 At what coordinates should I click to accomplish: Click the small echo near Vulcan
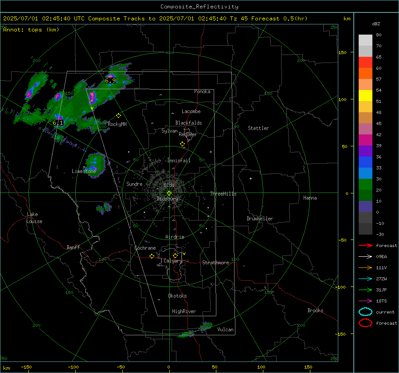[x=206, y=326]
